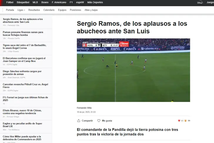Click the article subtitle about la Pandilla
The image size is (214, 143).
(127, 132)
